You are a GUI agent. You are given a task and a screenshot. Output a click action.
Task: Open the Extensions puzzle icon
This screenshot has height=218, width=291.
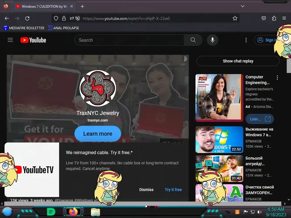point(274,18)
